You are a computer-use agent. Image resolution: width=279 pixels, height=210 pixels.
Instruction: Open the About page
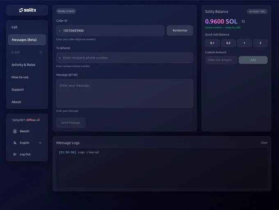(x=27, y=102)
